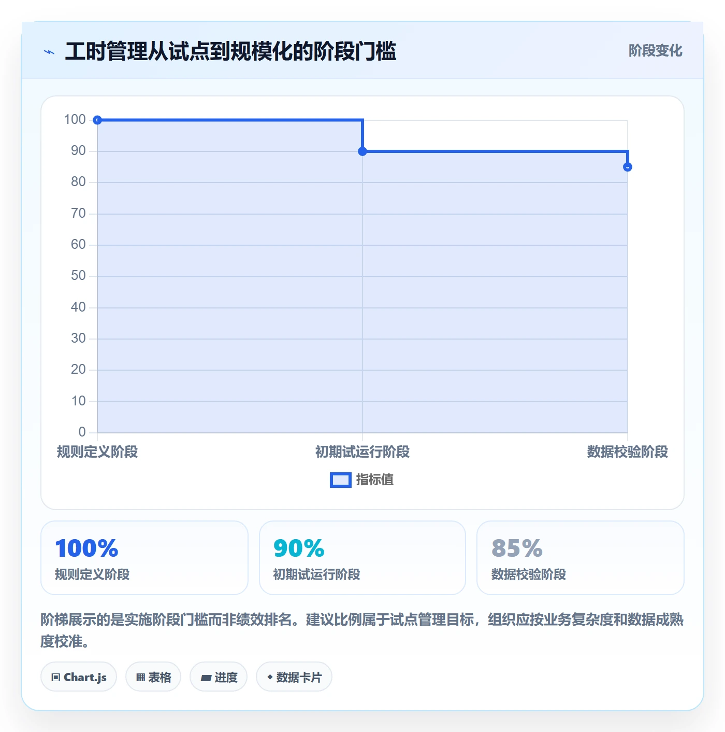Click the y-axis value 100
Screen dimensions: 725x732
tap(75, 120)
